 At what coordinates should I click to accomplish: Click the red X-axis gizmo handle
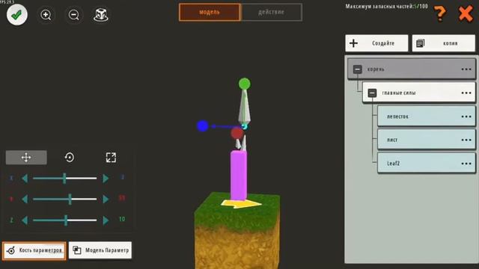coord(237,133)
